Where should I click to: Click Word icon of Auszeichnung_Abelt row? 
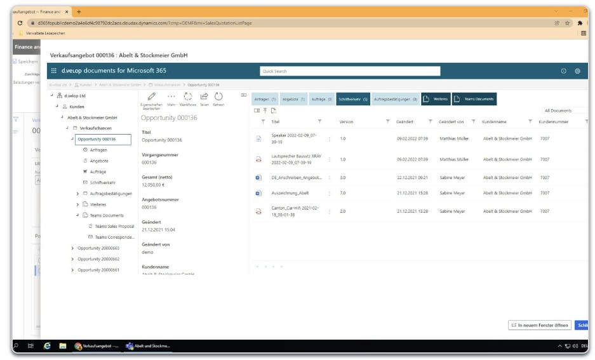coord(258,193)
